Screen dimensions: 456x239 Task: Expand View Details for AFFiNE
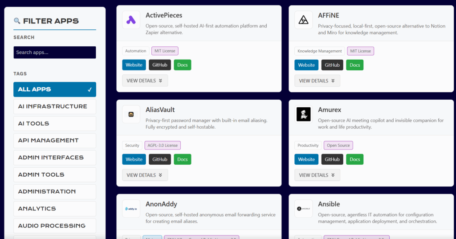click(317, 81)
